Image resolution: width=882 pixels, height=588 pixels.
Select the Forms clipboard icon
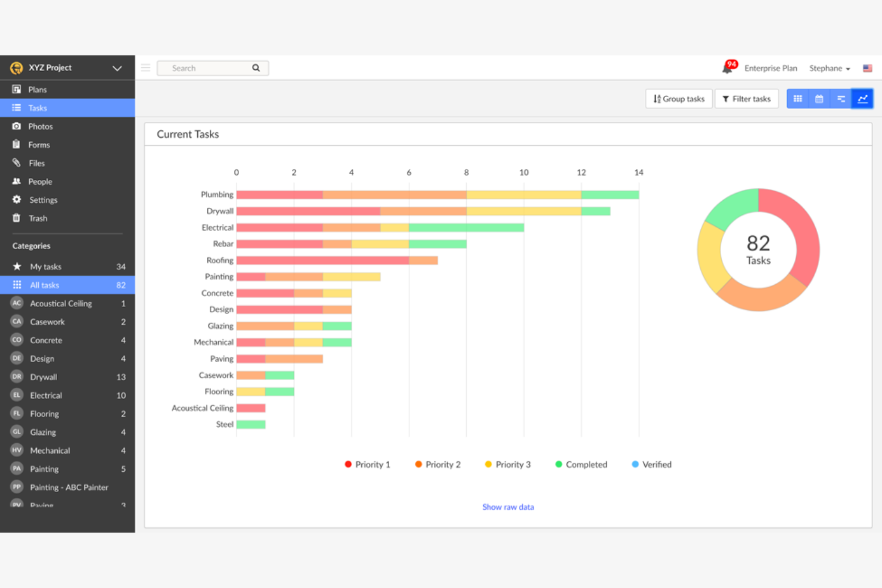click(38, 144)
